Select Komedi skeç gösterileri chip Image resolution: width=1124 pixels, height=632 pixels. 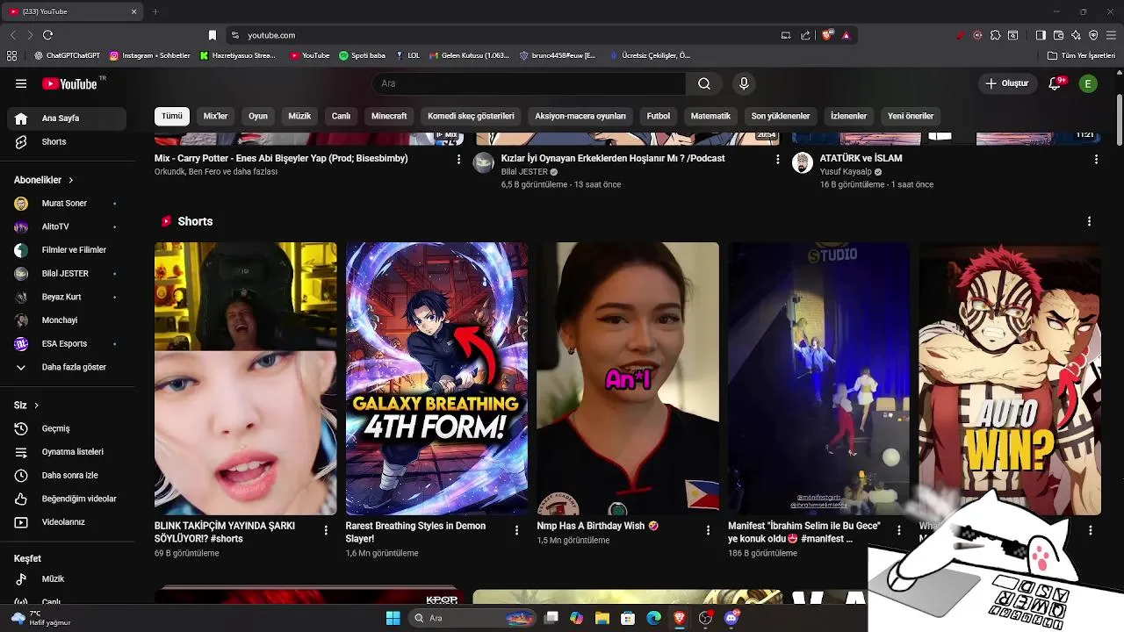pyautogui.click(x=471, y=116)
